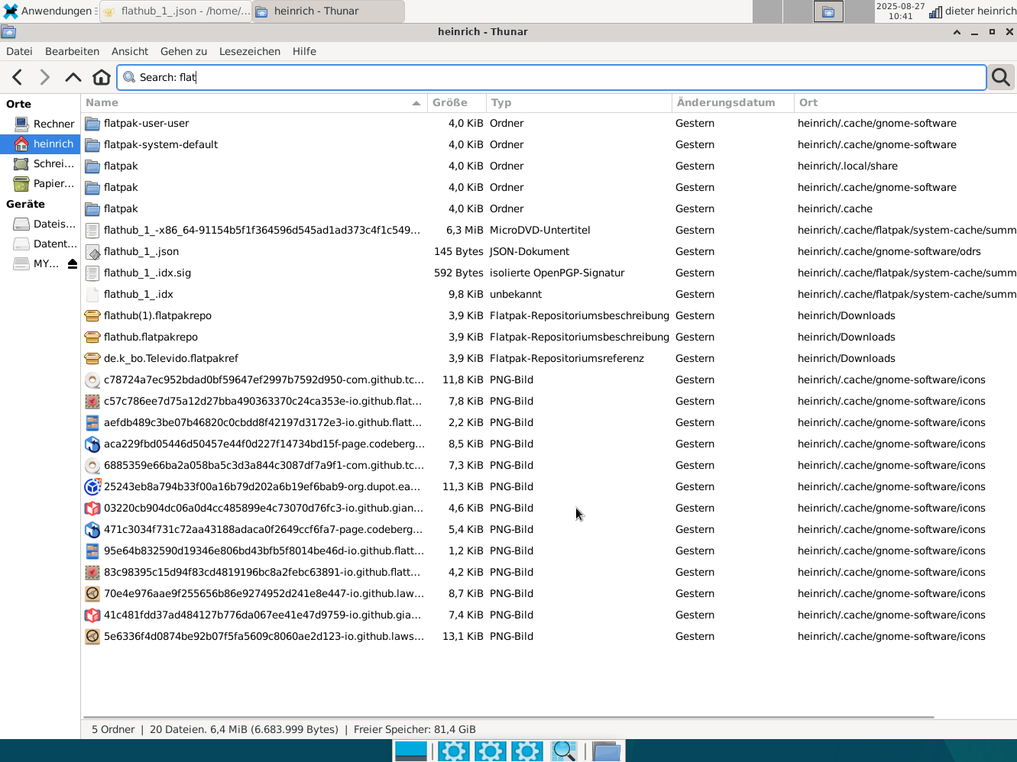
Task: Open the folder icon in bottom dock
Action: coord(606,751)
